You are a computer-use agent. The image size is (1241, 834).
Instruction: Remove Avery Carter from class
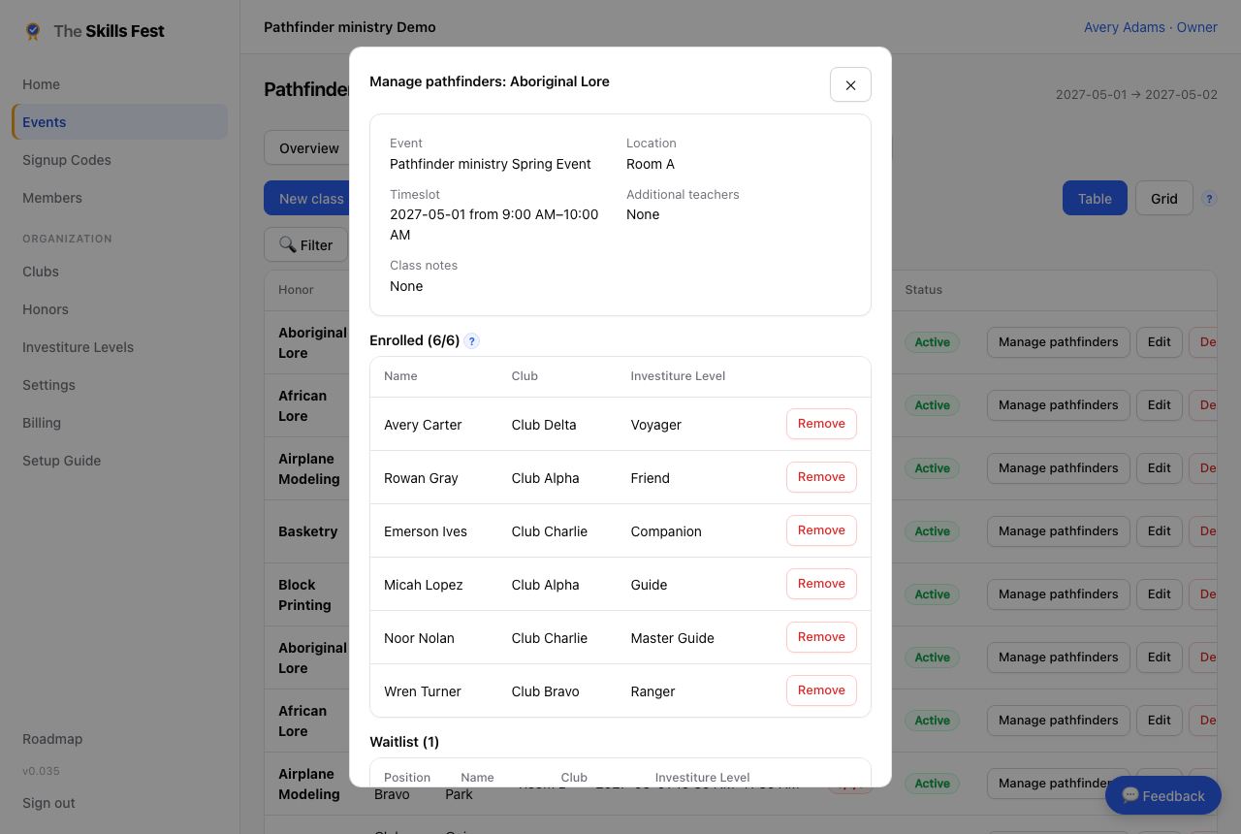click(x=821, y=424)
